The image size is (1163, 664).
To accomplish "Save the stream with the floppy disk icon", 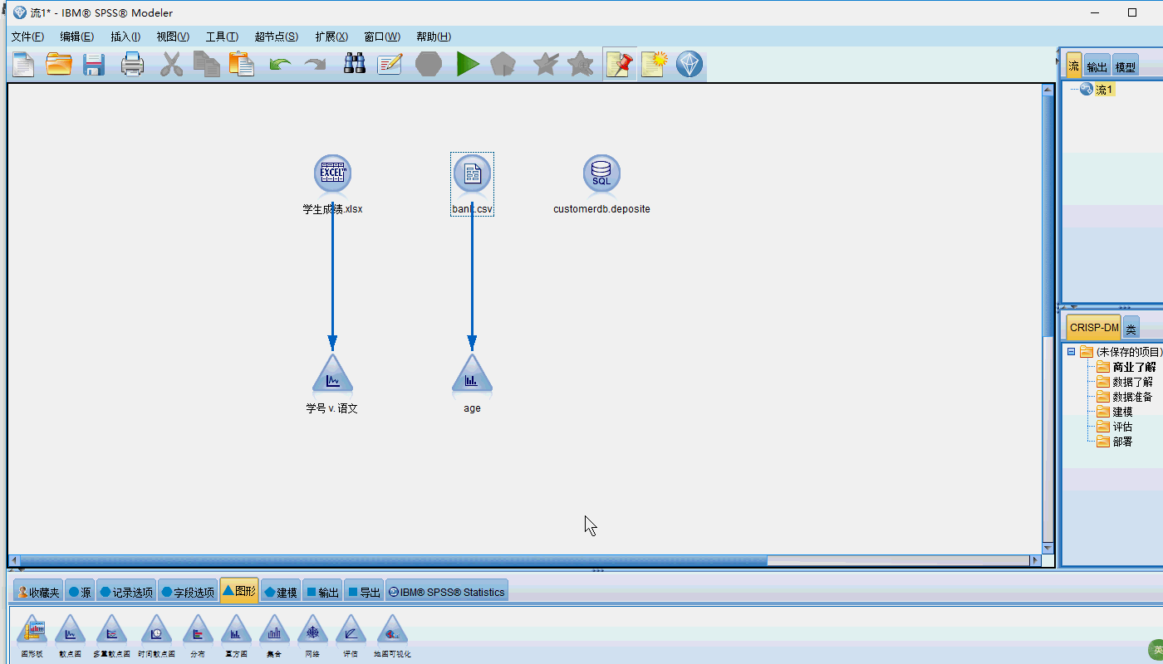I will coord(94,64).
